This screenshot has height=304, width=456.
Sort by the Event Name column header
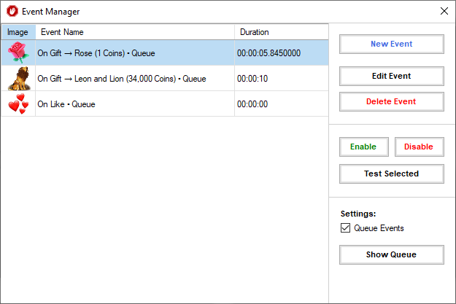tap(135, 32)
